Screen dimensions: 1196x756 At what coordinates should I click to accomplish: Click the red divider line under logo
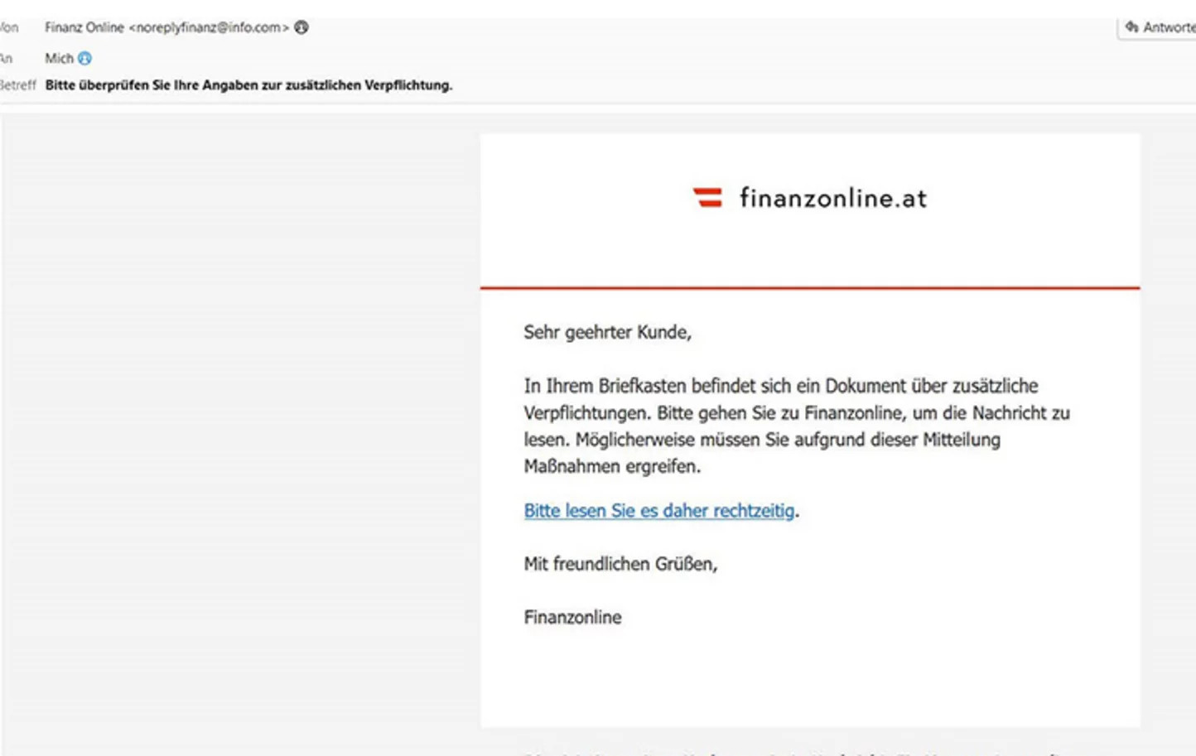pos(809,288)
